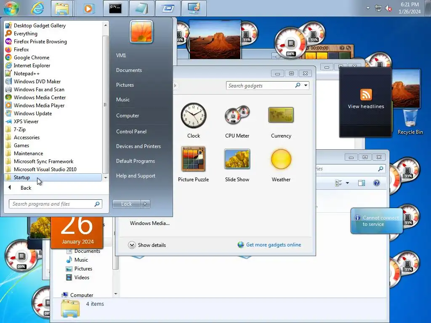
Task: Click the RSS feed headlines icon
Action: tap(366, 95)
